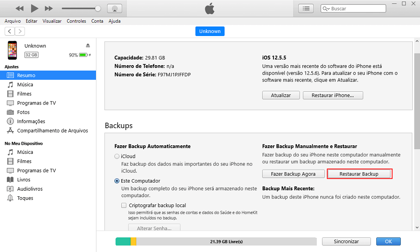Click the Música icon under No Meu Dispositivo
Screen dimensions: 420x252
point(10,152)
